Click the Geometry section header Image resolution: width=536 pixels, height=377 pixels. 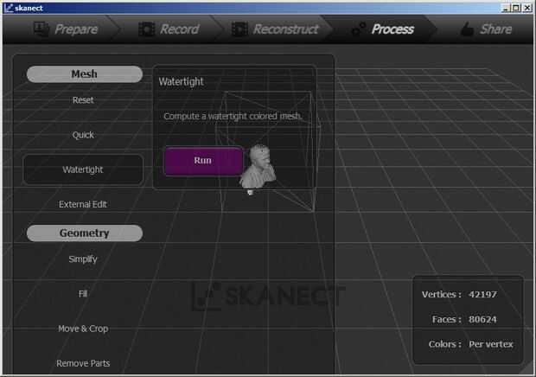pyautogui.click(x=85, y=233)
